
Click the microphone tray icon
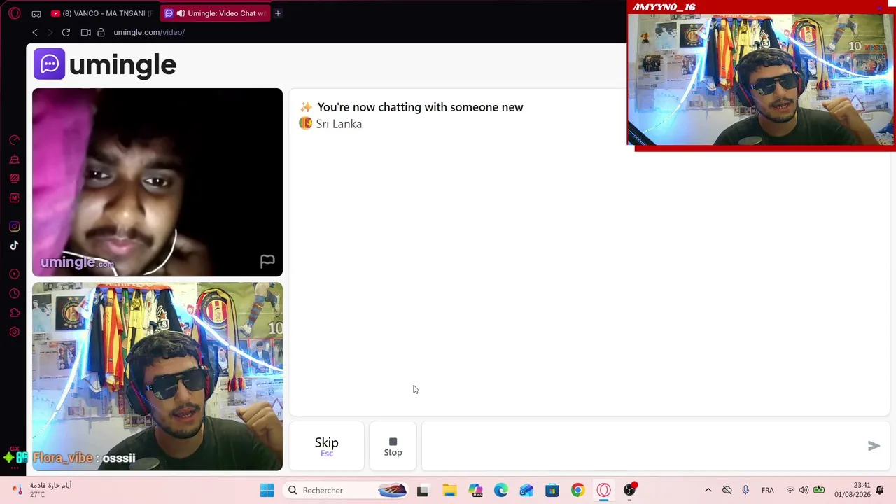(x=745, y=490)
